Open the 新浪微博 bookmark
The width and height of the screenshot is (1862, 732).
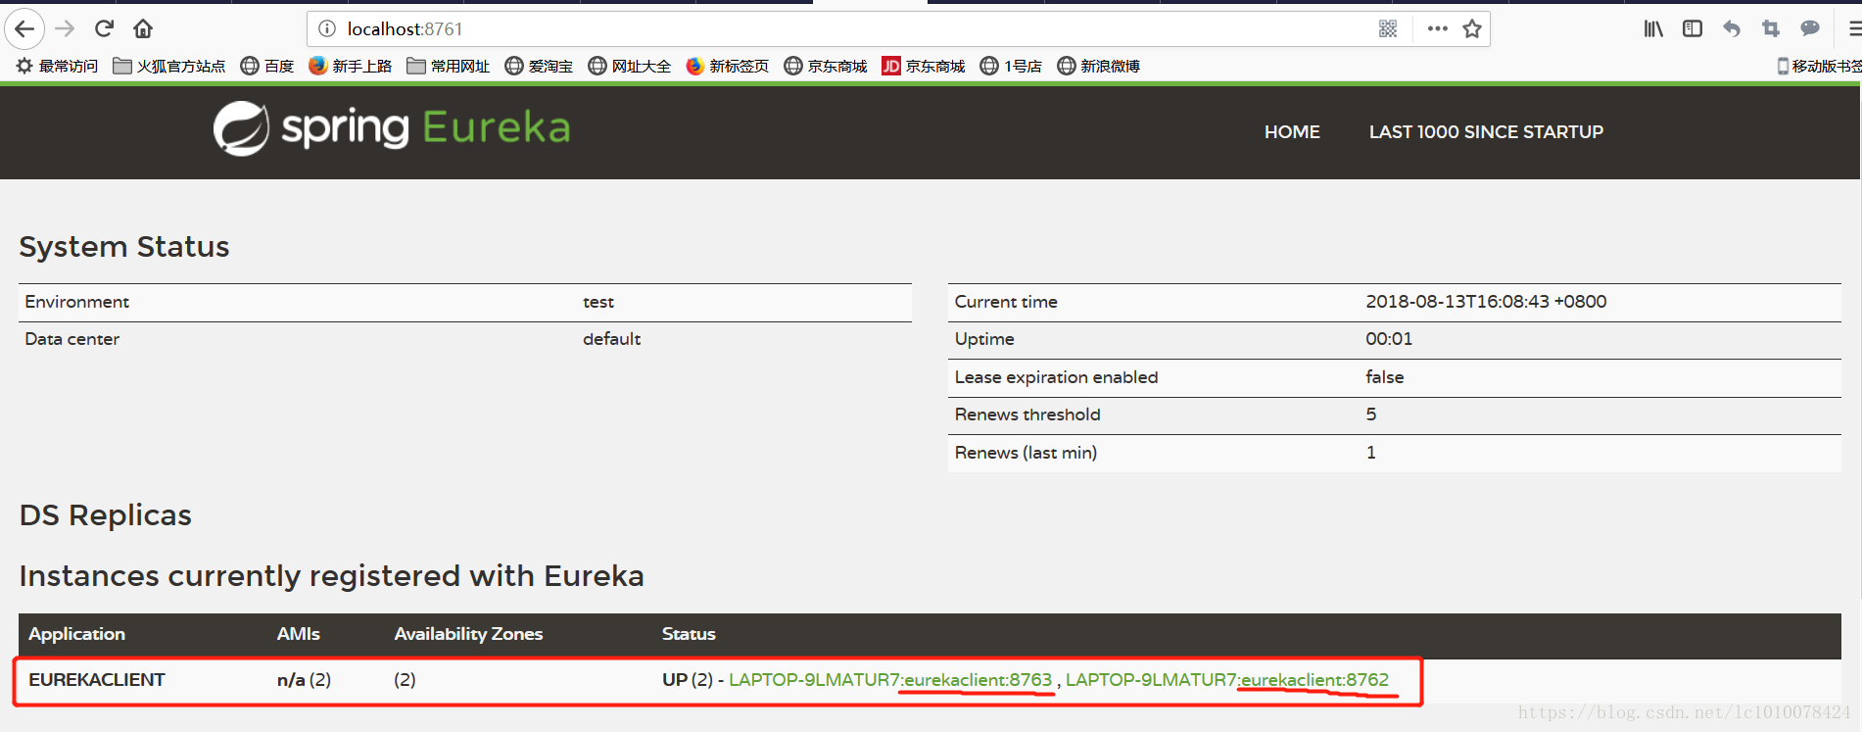tap(1098, 66)
